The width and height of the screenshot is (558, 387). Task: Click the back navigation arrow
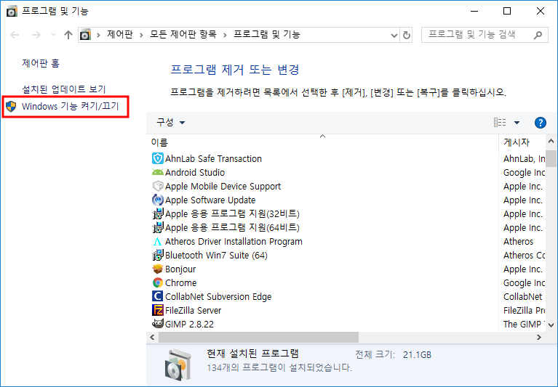pos(15,35)
